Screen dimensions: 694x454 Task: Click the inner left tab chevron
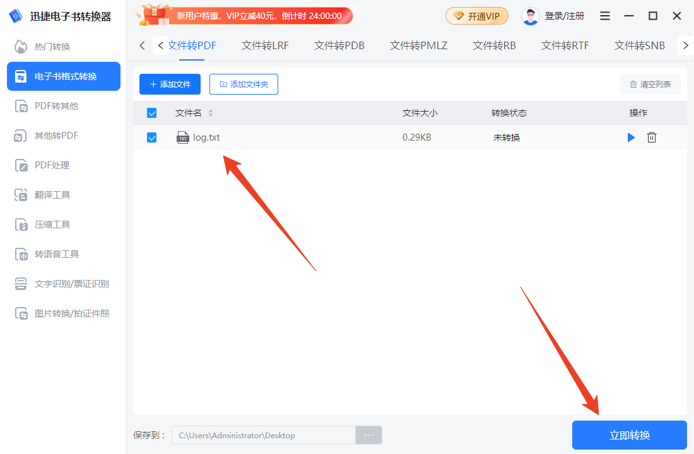click(161, 45)
